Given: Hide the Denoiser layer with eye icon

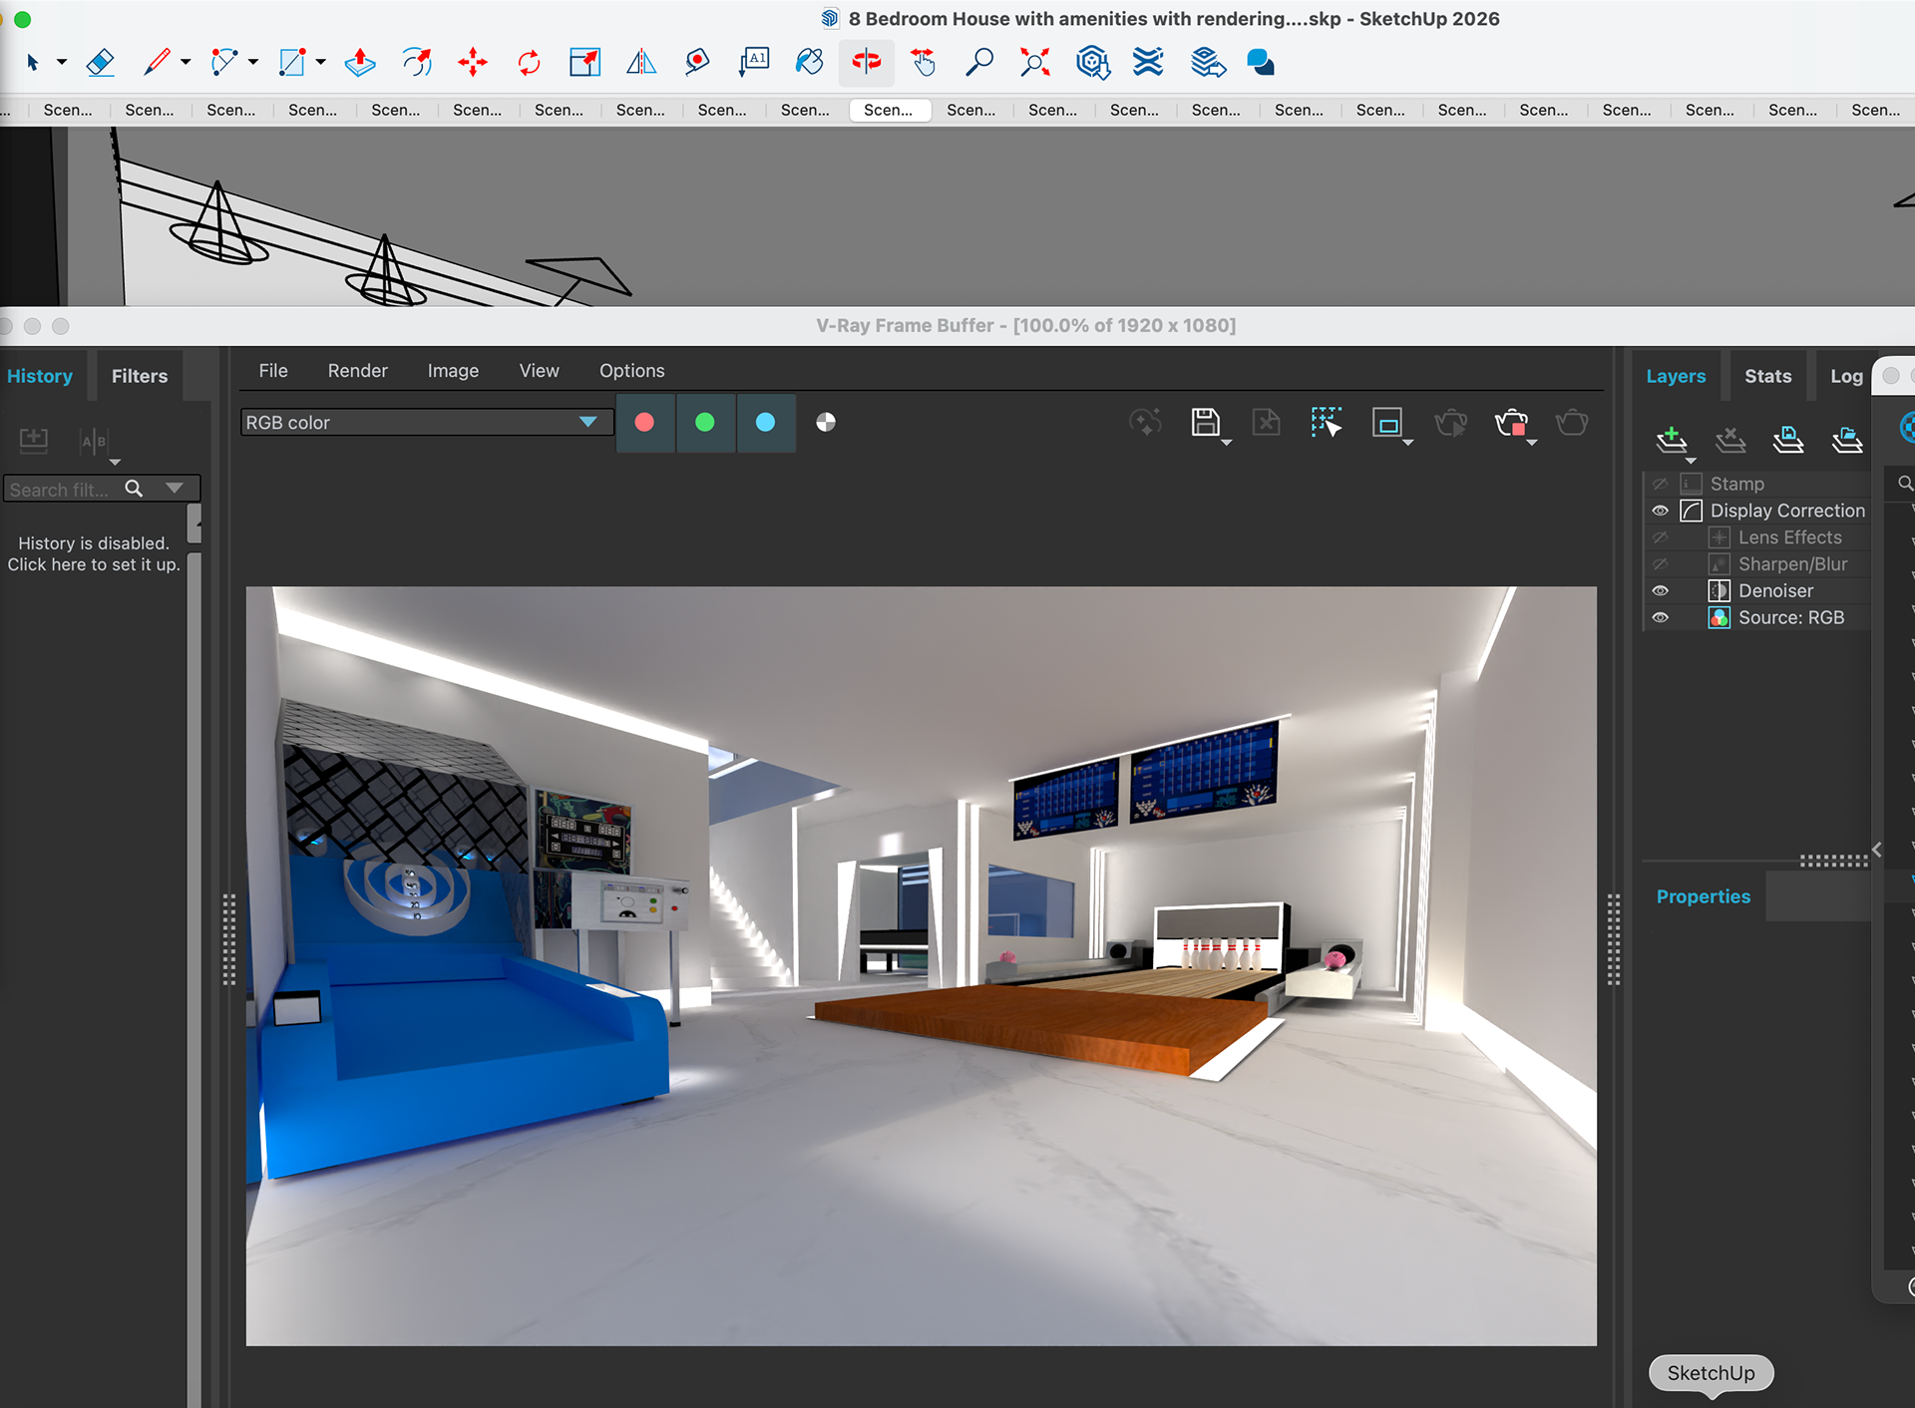Looking at the screenshot, I should (1660, 591).
